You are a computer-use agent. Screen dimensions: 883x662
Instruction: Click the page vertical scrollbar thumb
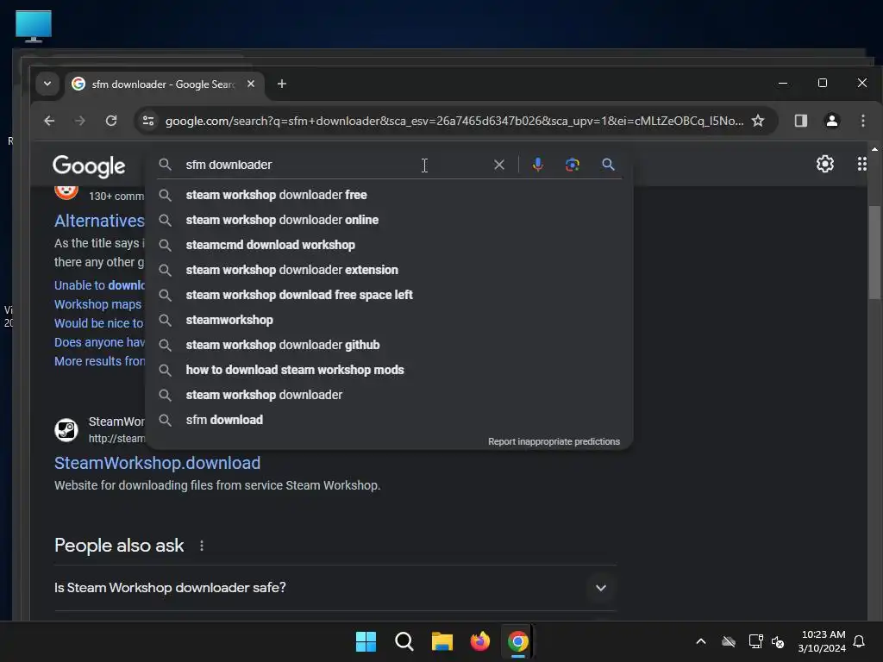point(874,253)
